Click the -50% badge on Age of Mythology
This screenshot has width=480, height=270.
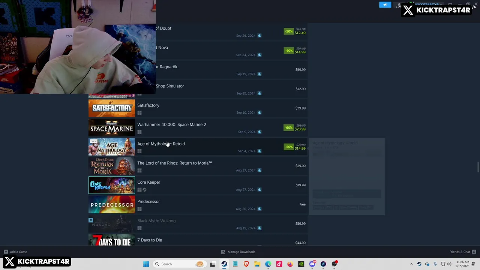(288, 147)
